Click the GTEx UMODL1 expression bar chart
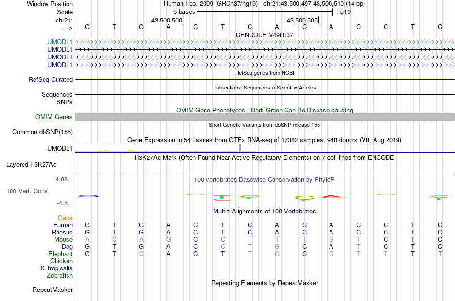The image size is (455, 301). [x=165, y=147]
